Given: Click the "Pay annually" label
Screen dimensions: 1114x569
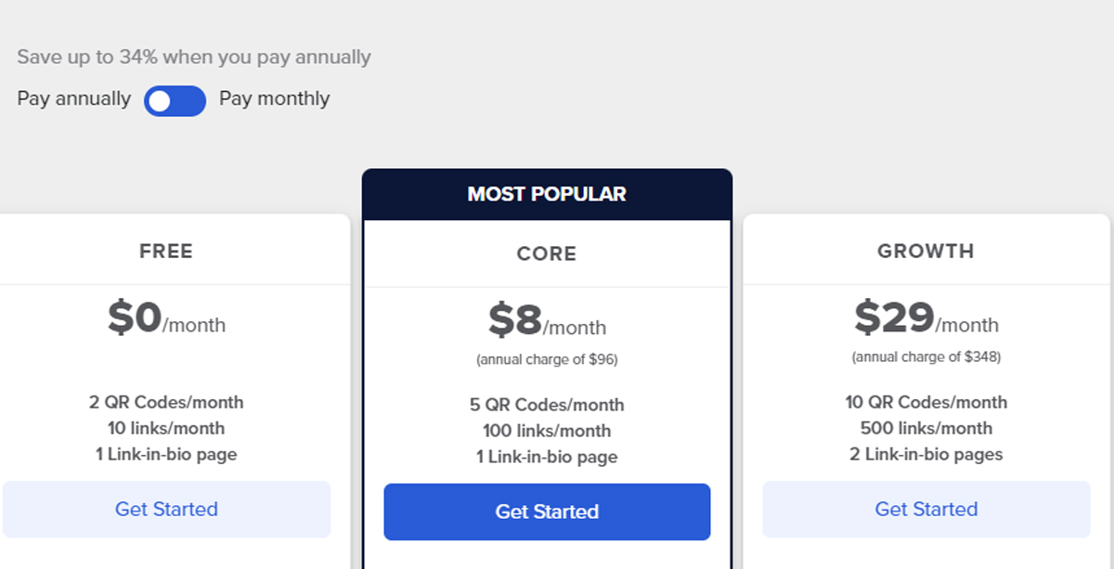Looking at the screenshot, I should [74, 98].
